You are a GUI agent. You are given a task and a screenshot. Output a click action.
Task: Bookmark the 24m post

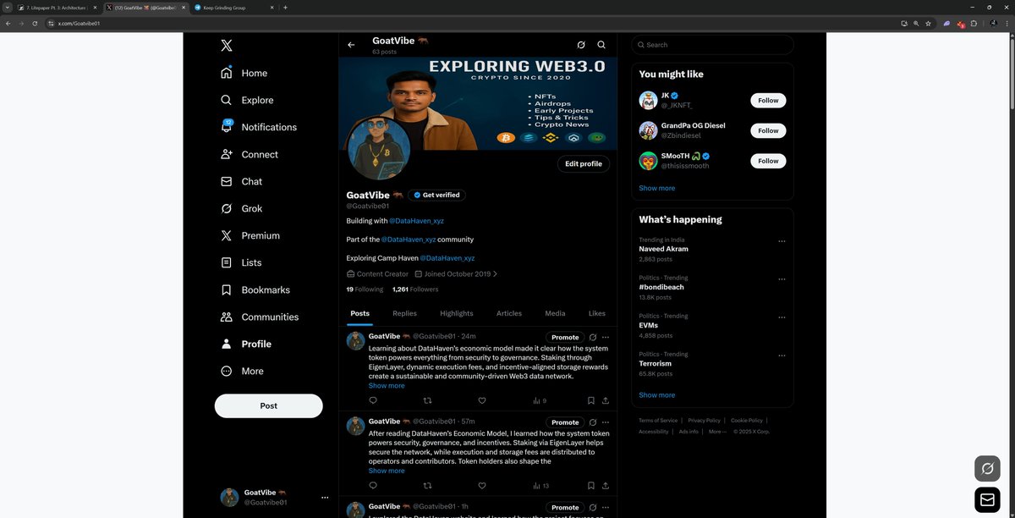point(591,400)
